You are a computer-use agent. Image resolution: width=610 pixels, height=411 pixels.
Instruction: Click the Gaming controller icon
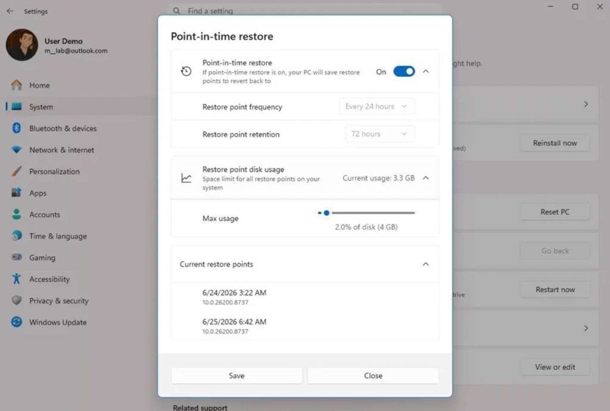click(x=16, y=257)
